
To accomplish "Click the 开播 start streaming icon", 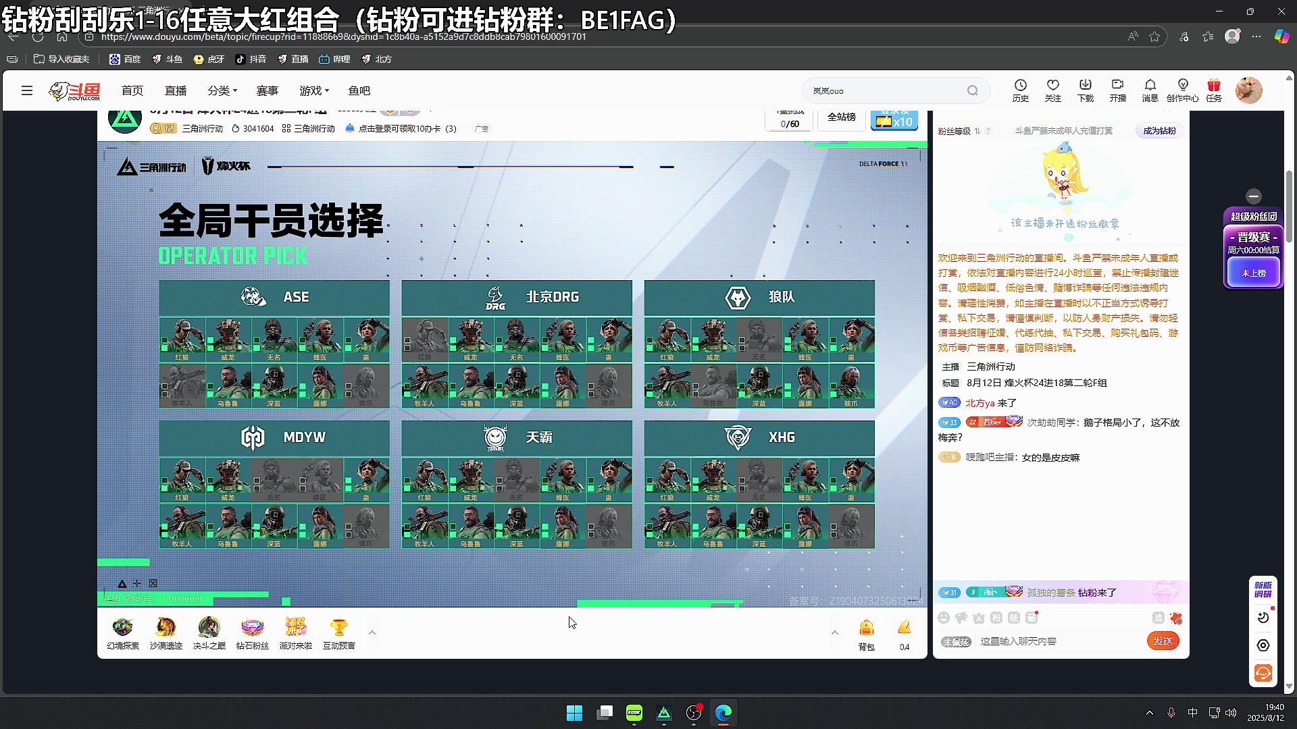I will 1117,90.
